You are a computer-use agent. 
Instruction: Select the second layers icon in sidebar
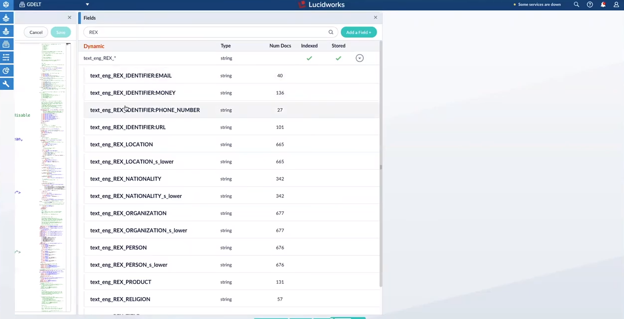(6, 31)
